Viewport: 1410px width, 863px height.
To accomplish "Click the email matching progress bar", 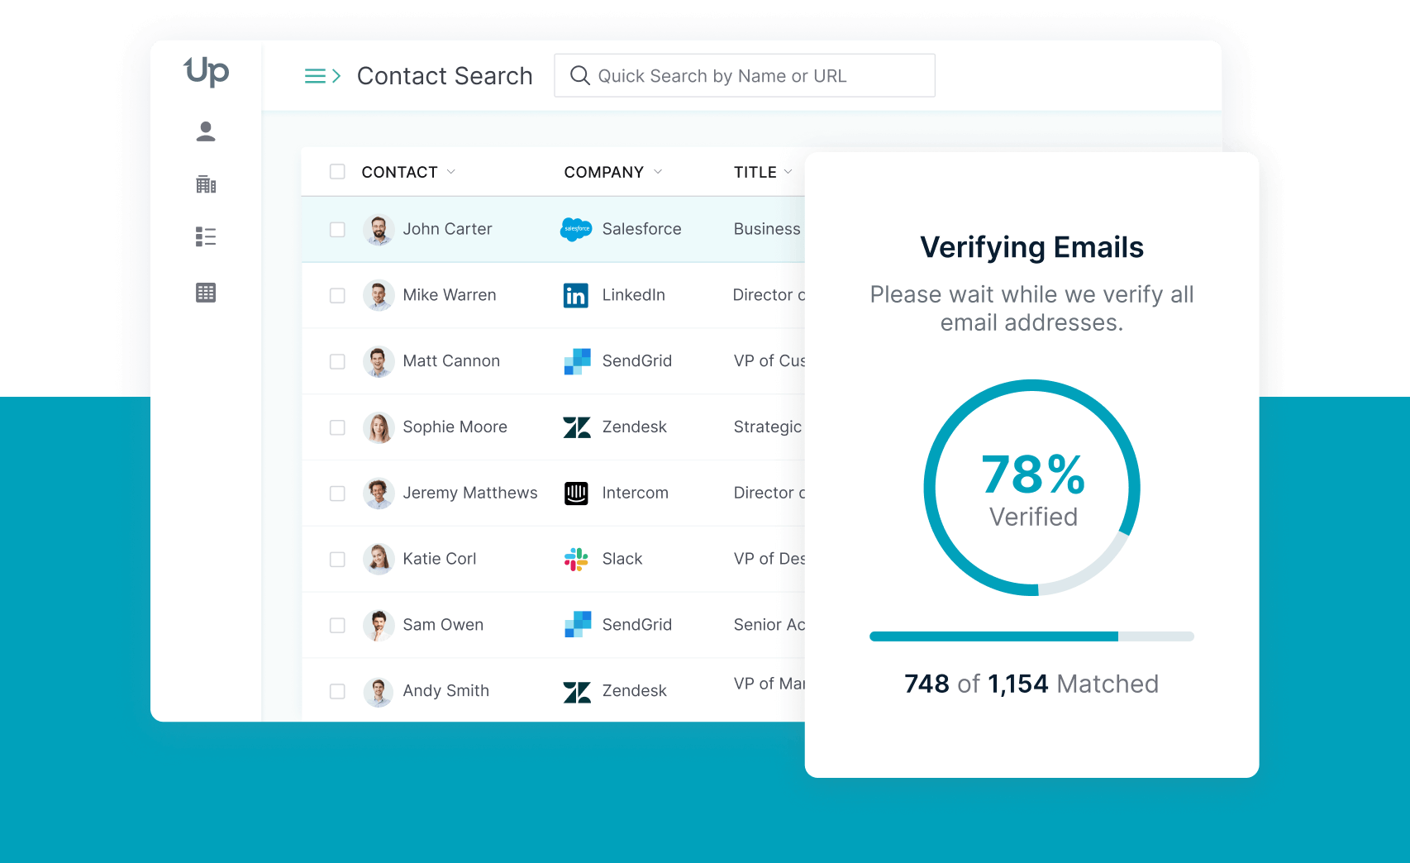I will coord(1031,637).
